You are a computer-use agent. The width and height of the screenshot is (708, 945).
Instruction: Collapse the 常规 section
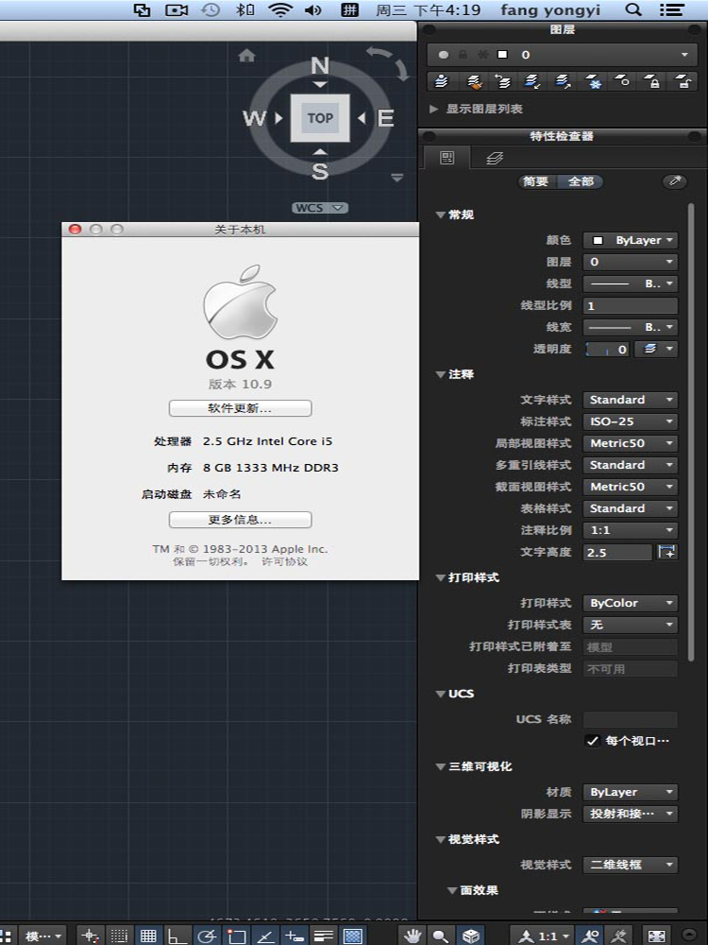pyautogui.click(x=440, y=215)
